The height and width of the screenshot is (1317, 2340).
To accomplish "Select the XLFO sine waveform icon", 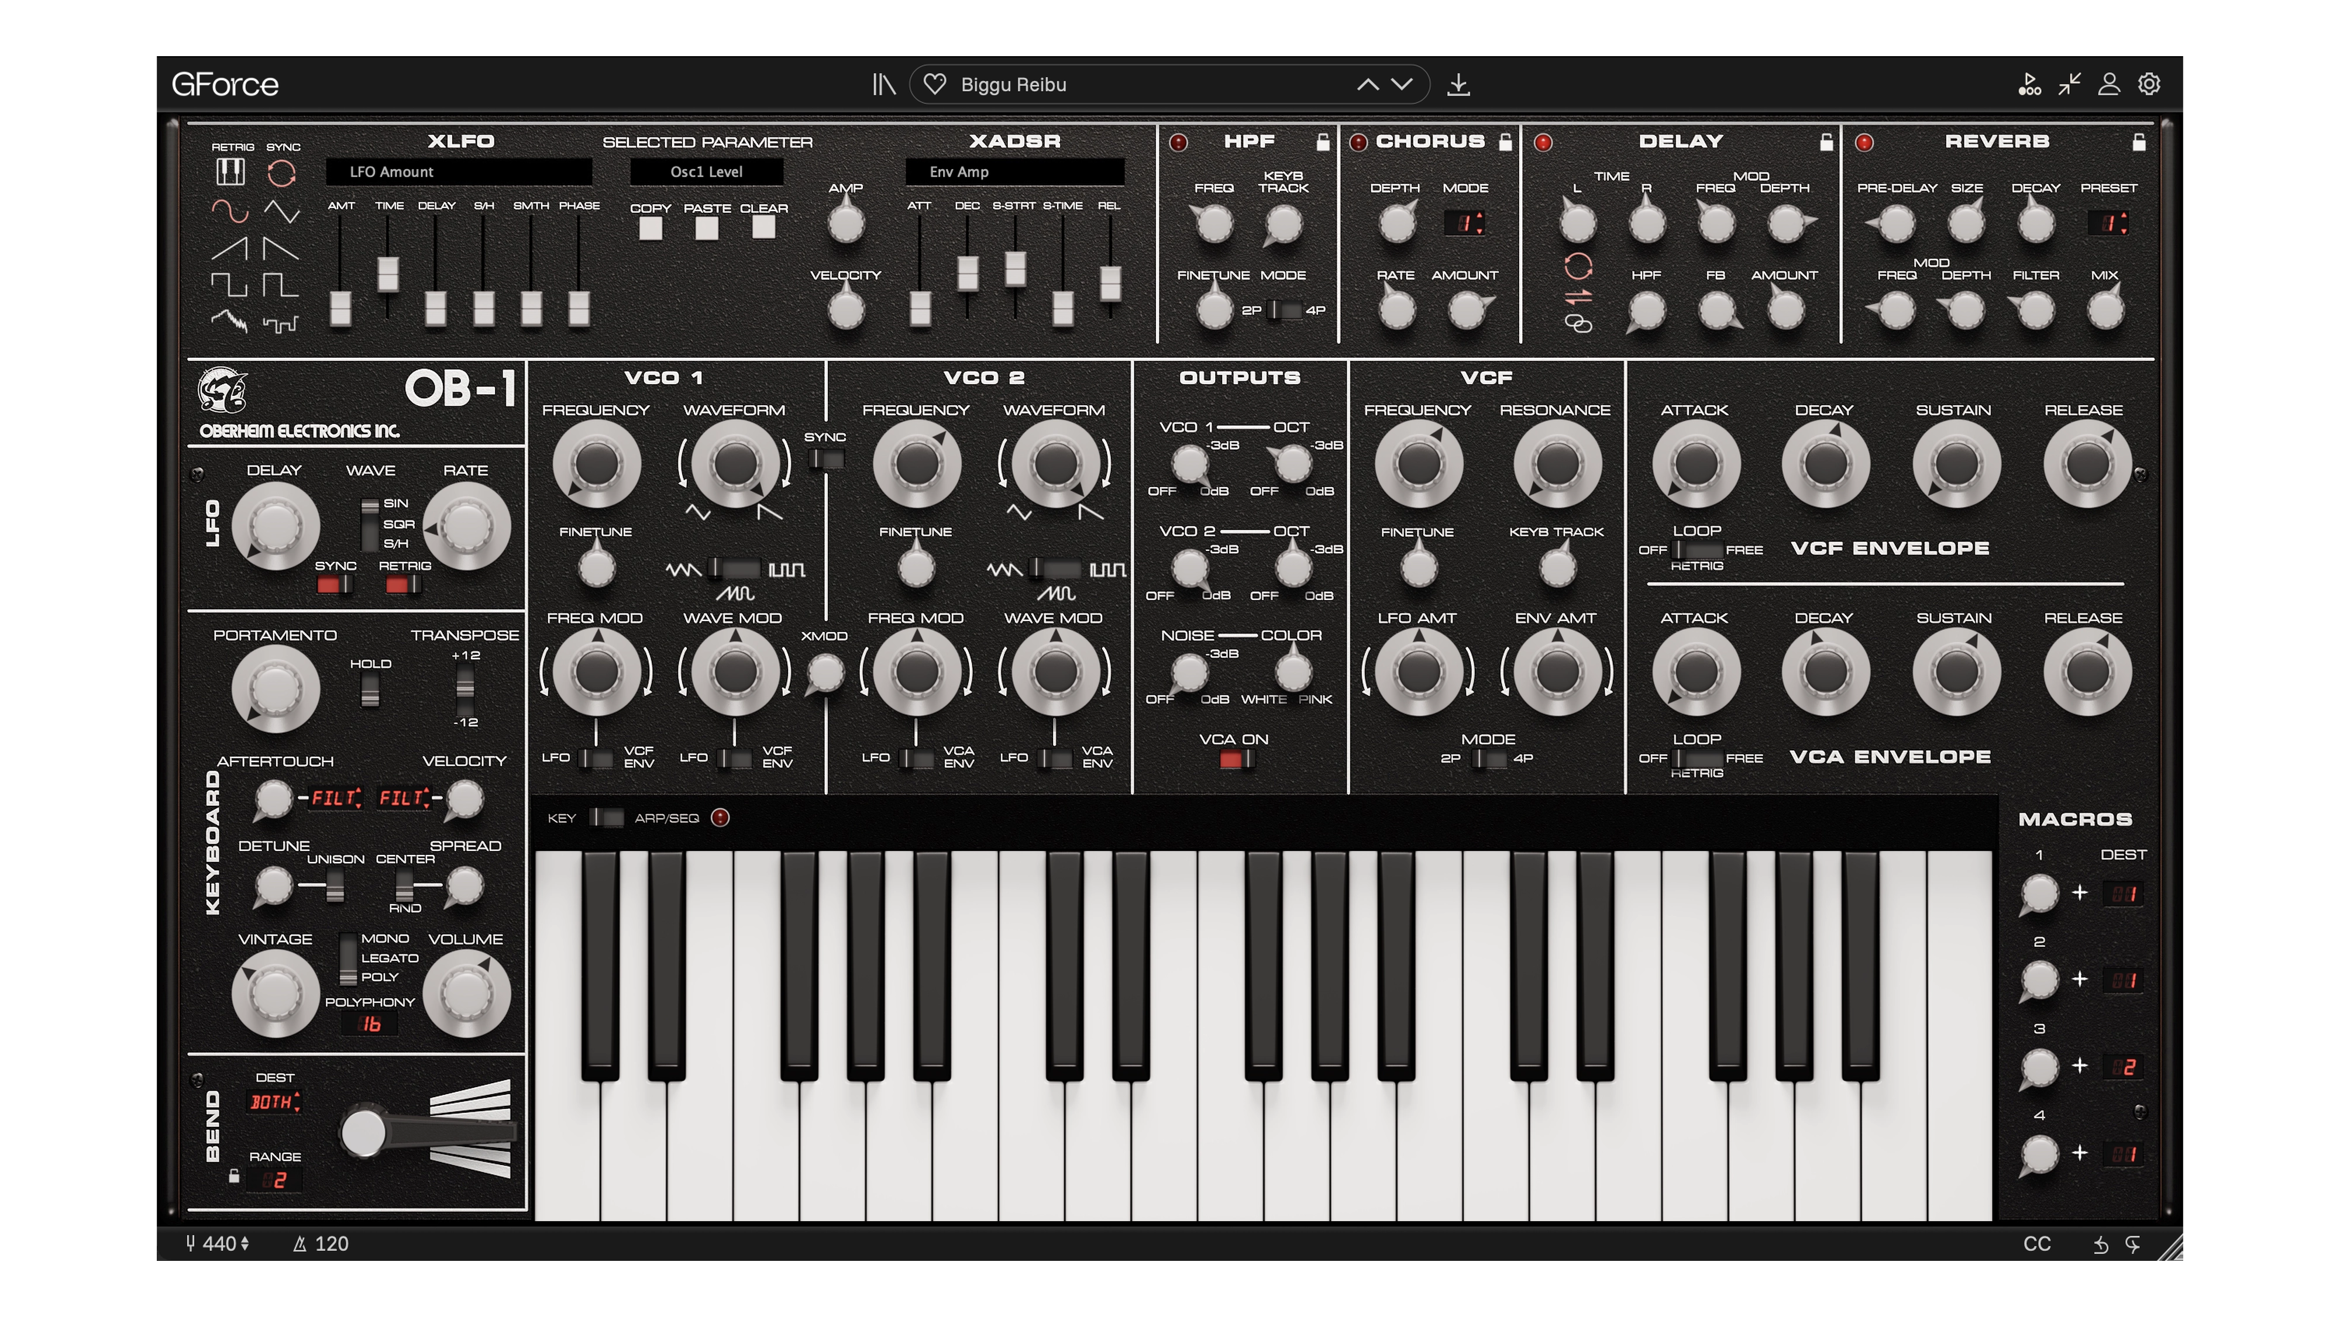I will click(230, 212).
